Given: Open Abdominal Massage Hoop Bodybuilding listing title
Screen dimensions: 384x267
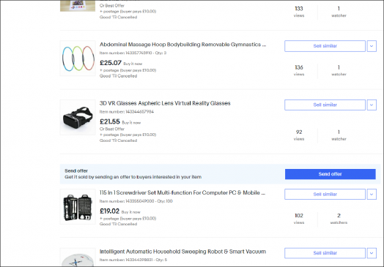Looking at the screenshot, I should pyautogui.click(x=182, y=45).
